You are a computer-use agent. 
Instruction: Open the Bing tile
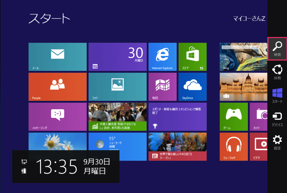(244, 57)
